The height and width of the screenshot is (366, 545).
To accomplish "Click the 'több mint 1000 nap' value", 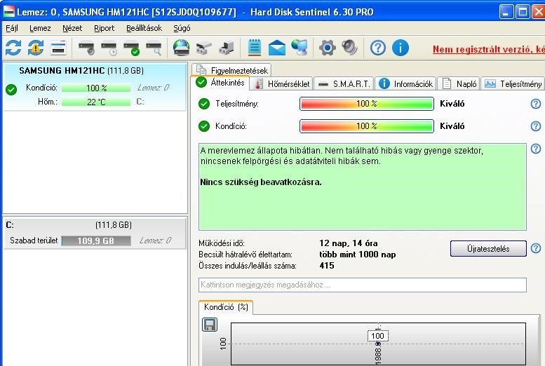I will (357, 255).
